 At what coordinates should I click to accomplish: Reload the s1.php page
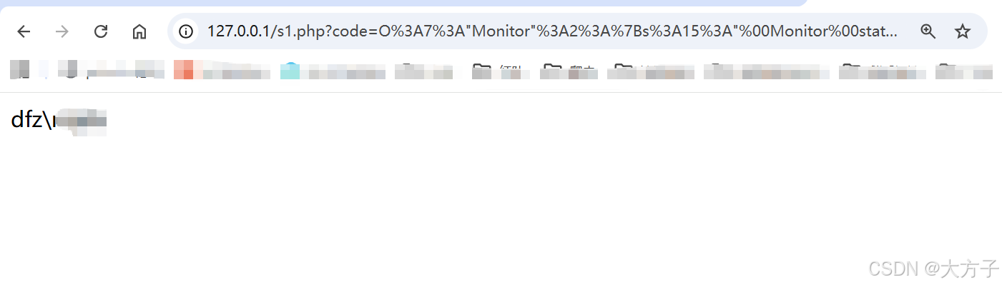pos(102,31)
